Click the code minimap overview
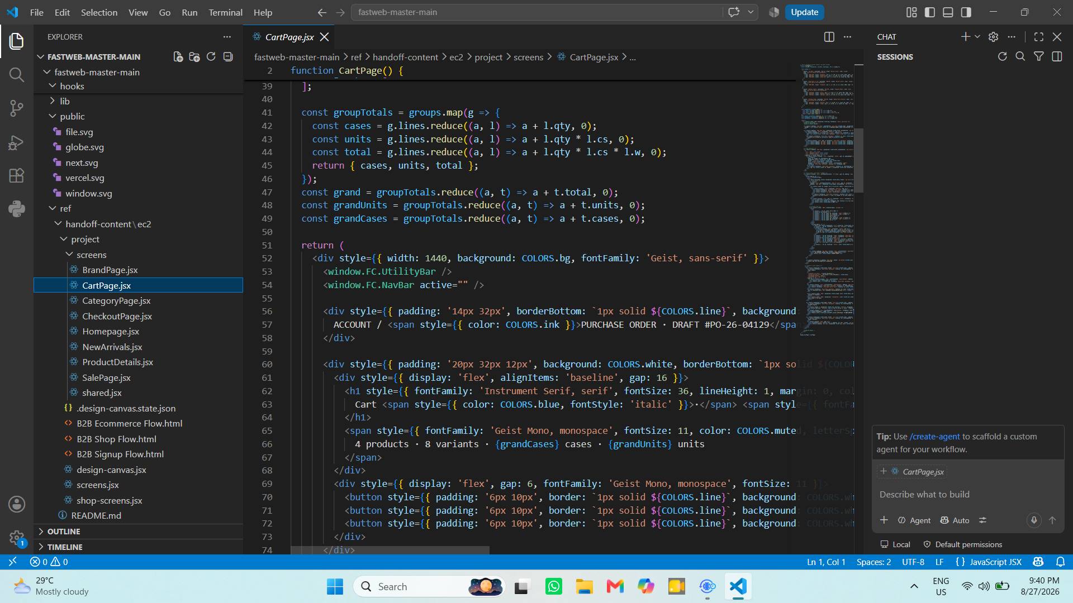The height and width of the screenshot is (603, 1073). pyautogui.click(x=827, y=201)
